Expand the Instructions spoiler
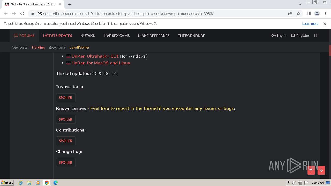Screen dimensions: 331x186 (66, 98)
